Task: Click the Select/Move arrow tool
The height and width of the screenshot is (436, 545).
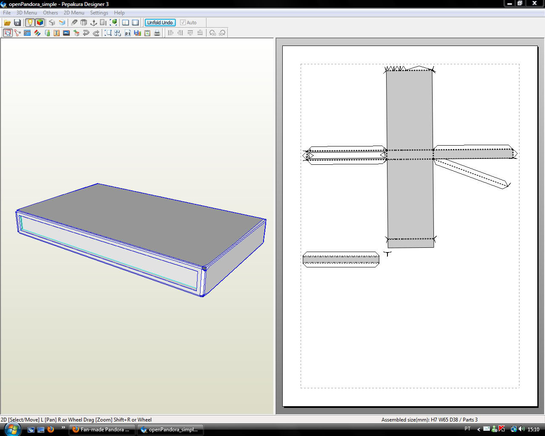Action: coord(7,33)
